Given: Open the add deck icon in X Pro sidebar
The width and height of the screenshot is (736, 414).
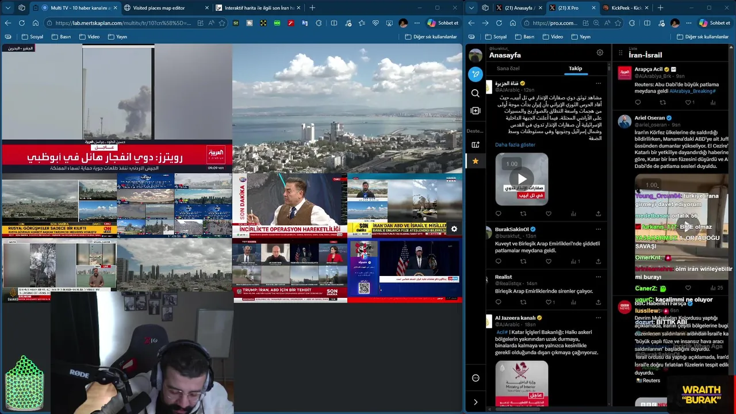Looking at the screenshot, I should pyautogui.click(x=476, y=145).
